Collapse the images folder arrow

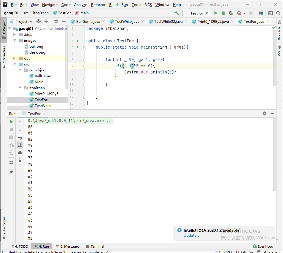pos(15,40)
